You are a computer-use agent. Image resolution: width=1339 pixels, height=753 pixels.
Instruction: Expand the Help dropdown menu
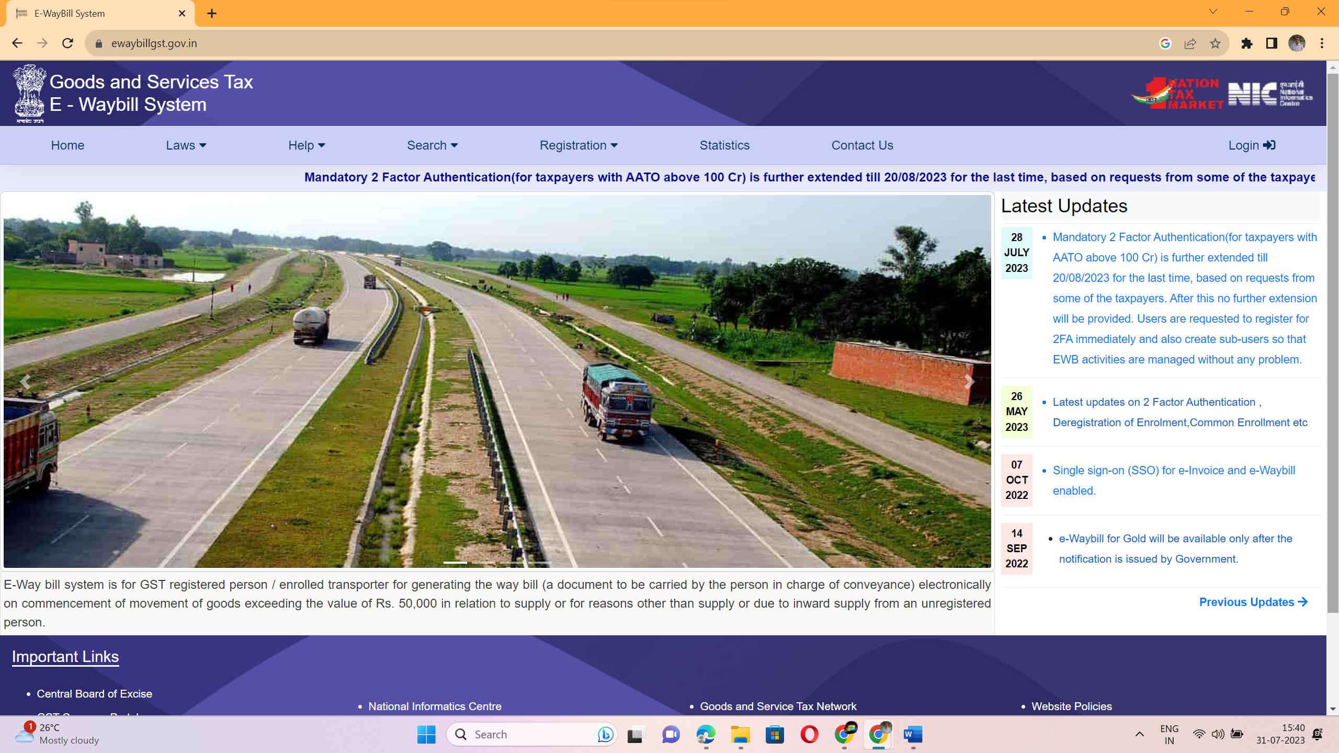pos(307,145)
